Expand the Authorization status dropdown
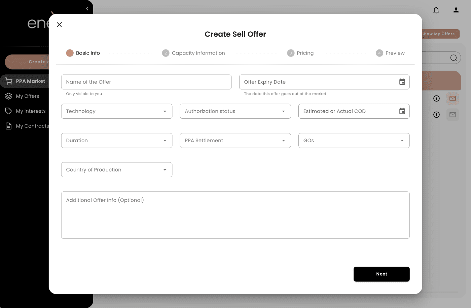This screenshot has width=471, height=308. pos(235,111)
